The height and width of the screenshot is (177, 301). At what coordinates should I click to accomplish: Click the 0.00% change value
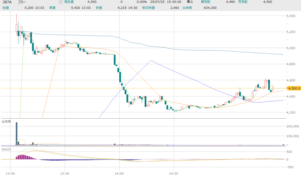coord(142,2)
